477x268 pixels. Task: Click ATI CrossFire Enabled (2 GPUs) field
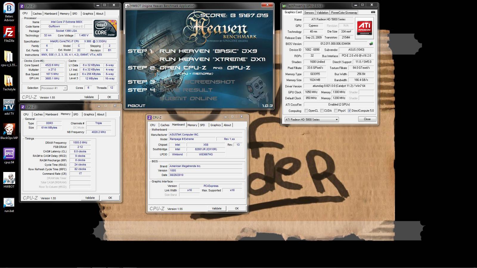339,105
